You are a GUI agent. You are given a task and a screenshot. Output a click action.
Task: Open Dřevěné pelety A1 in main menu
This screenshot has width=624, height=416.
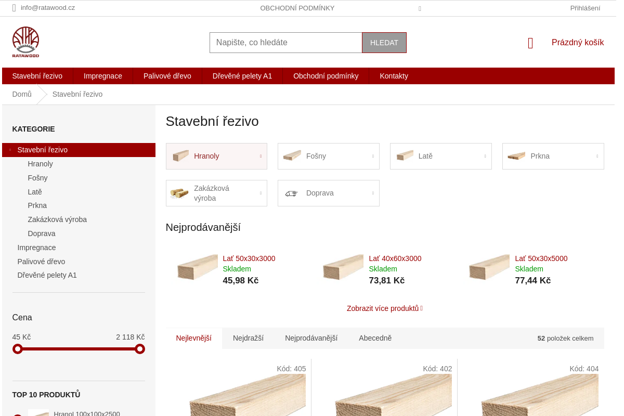point(242,76)
